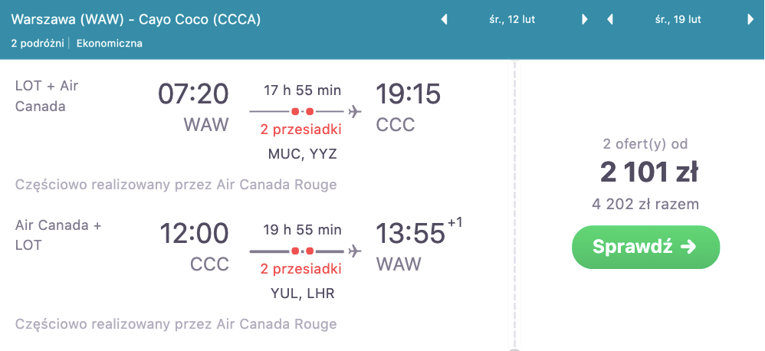Click the Warszawa (WAW) - Cayo Coco route title
Image resolution: width=765 pixels, height=351 pixels.
tap(136, 20)
